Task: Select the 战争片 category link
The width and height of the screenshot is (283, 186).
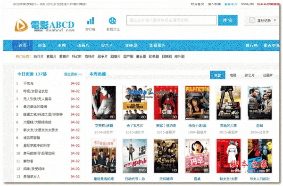Action: pos(102,57)
